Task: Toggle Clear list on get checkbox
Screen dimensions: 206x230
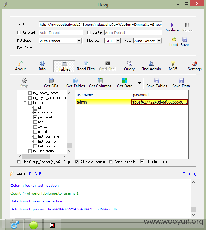Action: pyautogui.click(x=142, y=162)
